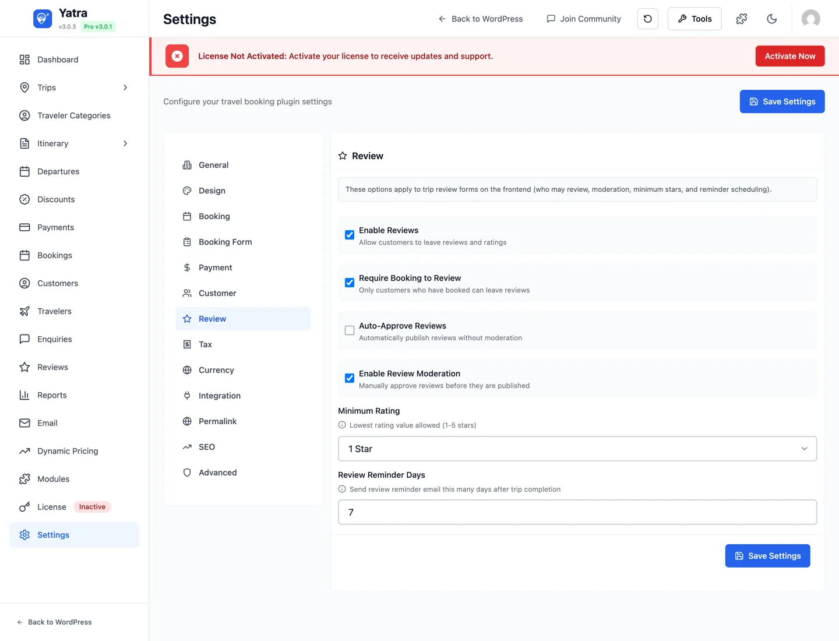839x641 pixels.
Task: Open Settings in the sidebar
Action: [75, 535]
